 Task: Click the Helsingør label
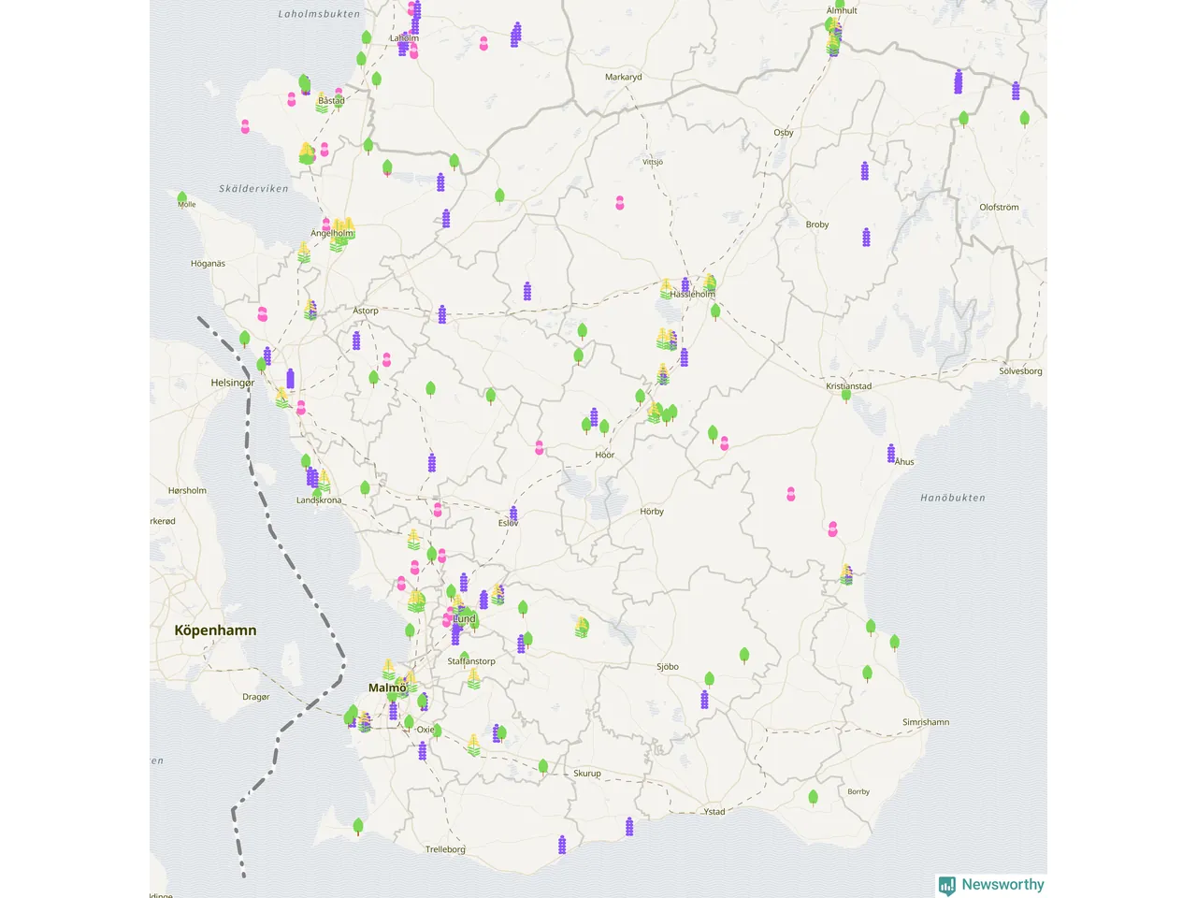(233, 383)
